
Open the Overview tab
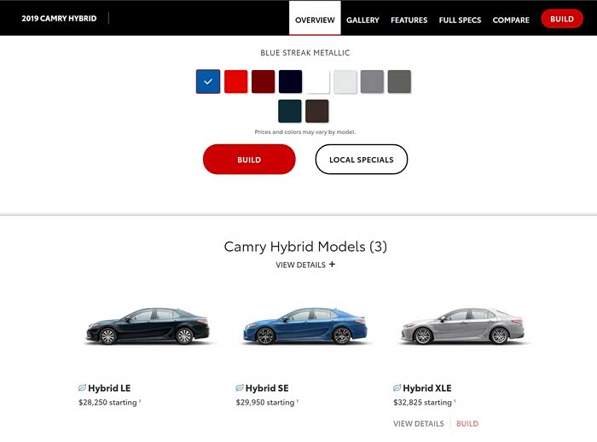[x=315, y=20]
